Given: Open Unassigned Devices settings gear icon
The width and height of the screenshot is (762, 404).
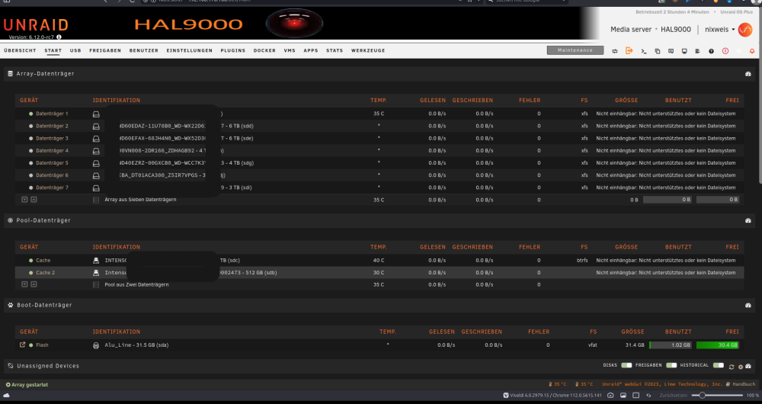Looking at the screenshot, I should (x=741, y=367).
